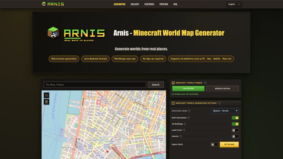283x159 pixels.
Task: Click the Arnis logo in the navbar
Action: click(x=53, y=4)
